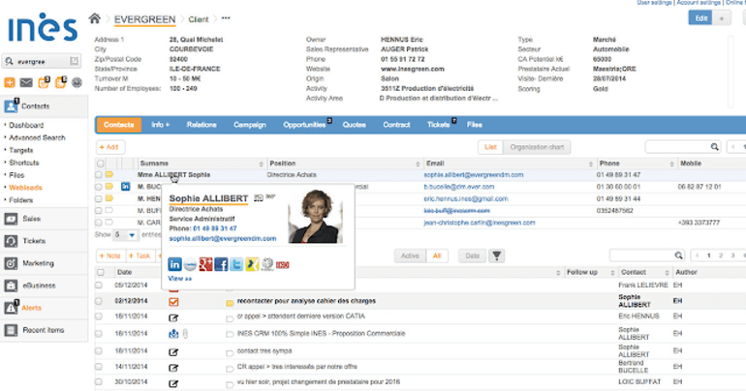
Task: Click the Wikipedia globe icon in popup
Action: click(267, 264)
